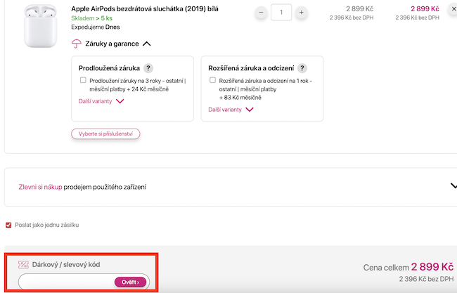This screenshot has height=293, width=457.
Task: Click the quantity input field showing 1
Action: (281, 12)
